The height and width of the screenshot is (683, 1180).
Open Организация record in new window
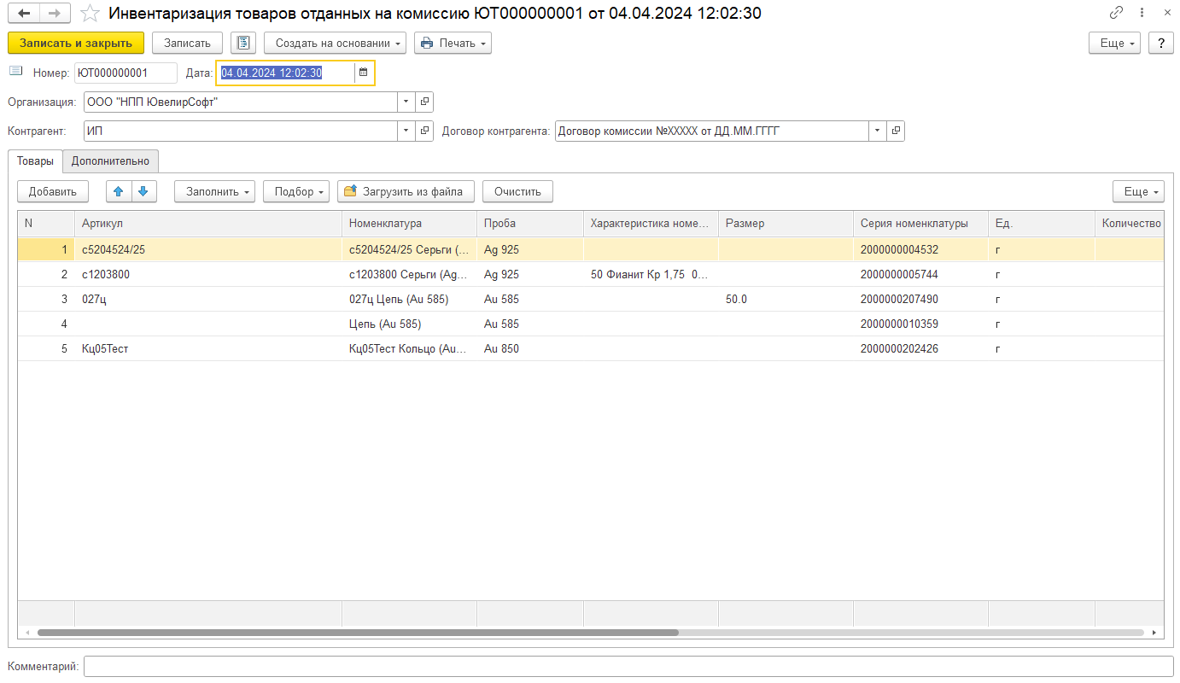(x=424, y=102)
